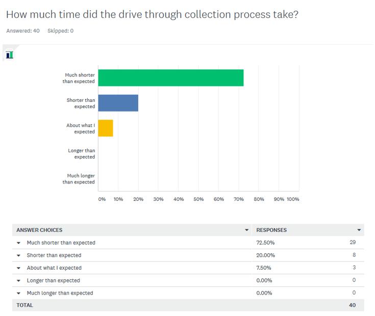The width and height of the screenshot is (375, 316).
Task: Select the blue "Shorter than expected" bar
Action: coord(118,103)
